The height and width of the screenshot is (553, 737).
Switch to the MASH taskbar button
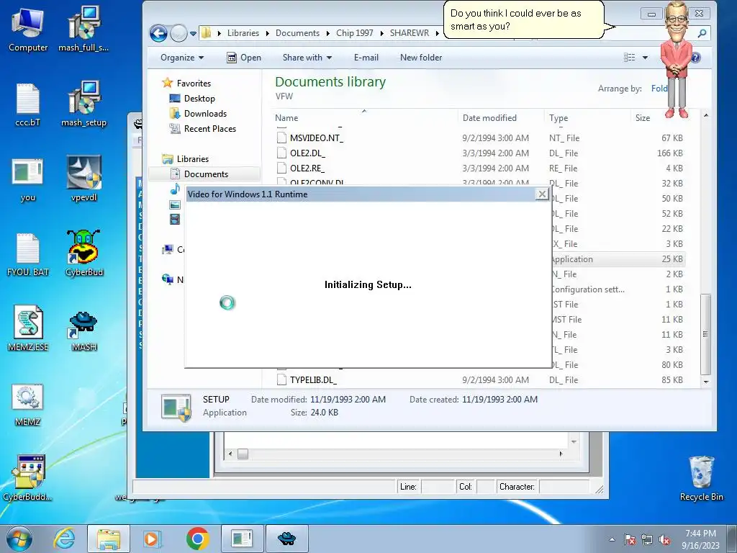[286, 539]
